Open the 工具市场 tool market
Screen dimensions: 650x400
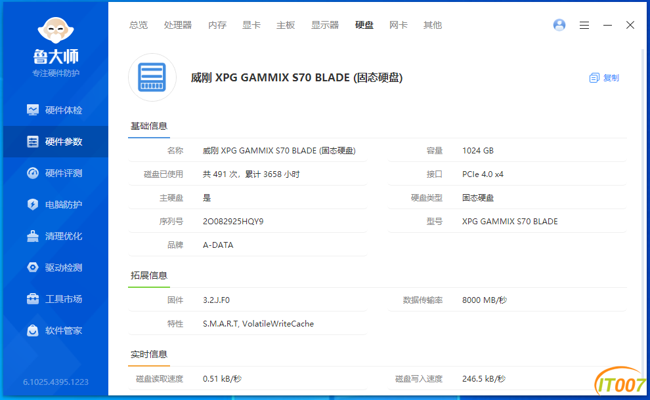pos(55,299)
